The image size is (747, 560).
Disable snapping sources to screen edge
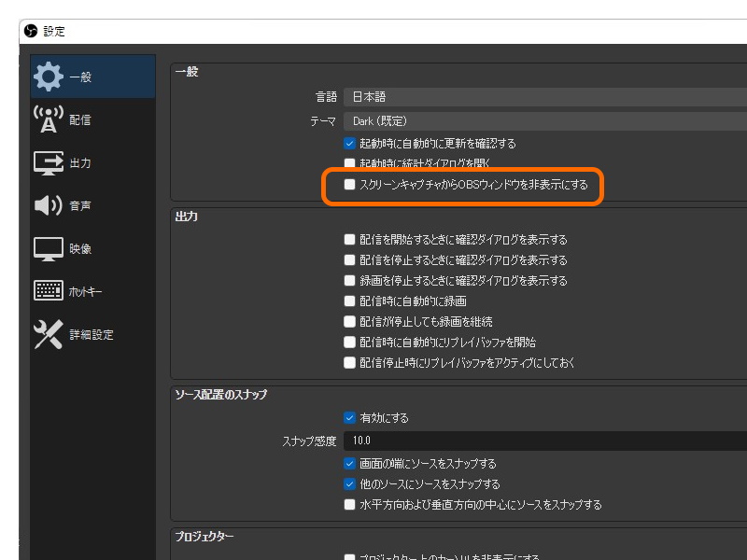point(350,464)
